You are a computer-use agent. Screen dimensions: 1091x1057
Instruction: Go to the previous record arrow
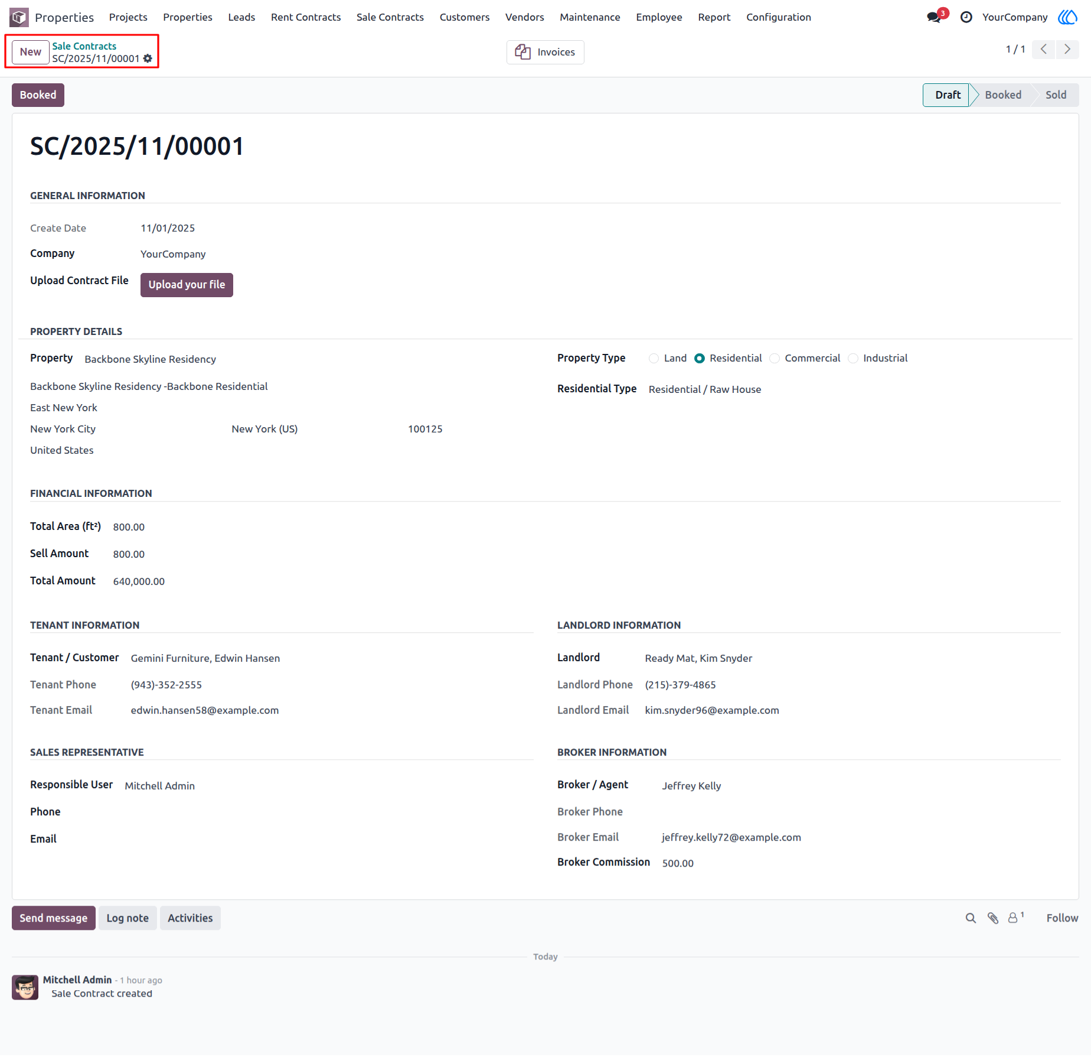click(1044, 49)
